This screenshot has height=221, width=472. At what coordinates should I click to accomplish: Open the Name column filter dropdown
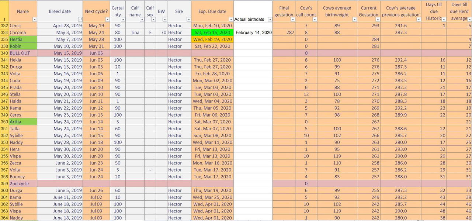(x=34, y=19)
